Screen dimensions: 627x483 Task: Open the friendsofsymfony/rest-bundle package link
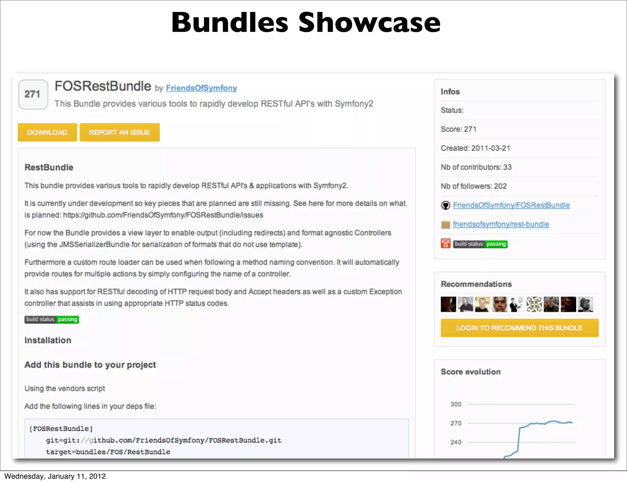coord(501,224)
